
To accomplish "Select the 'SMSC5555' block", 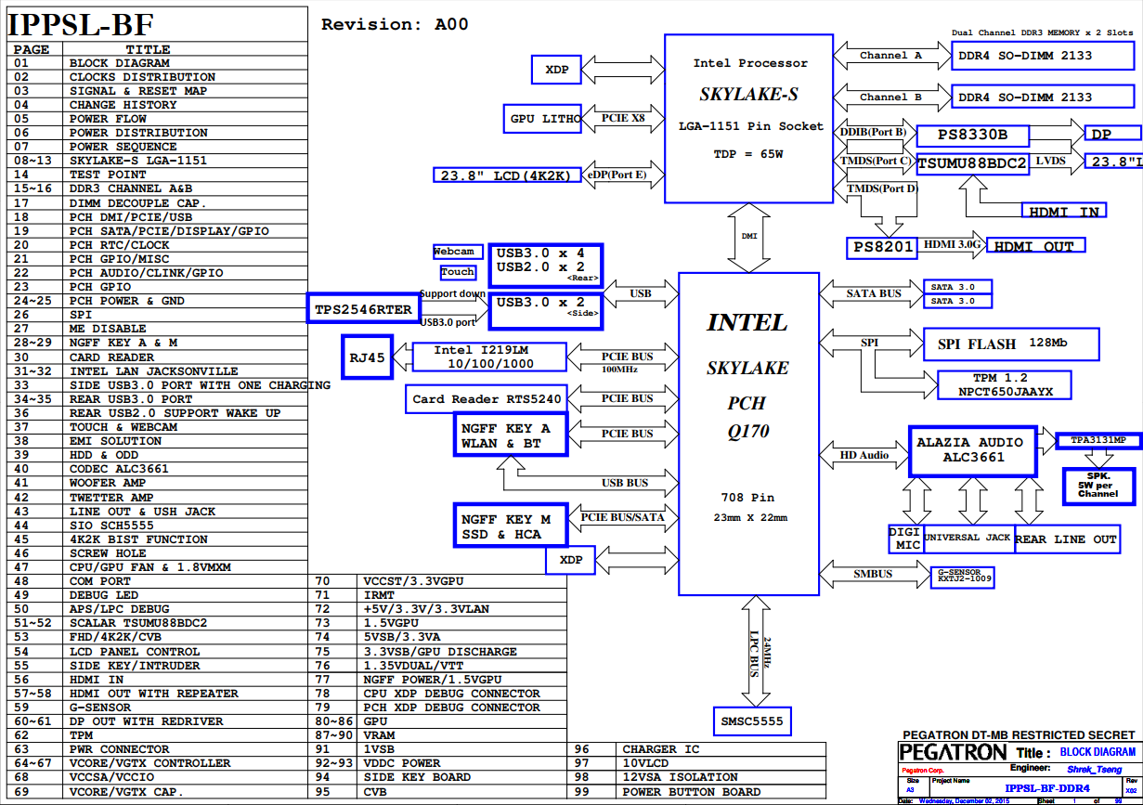I will [753, 721].
